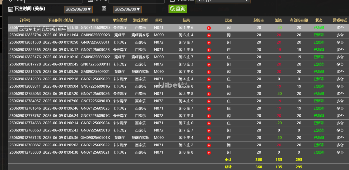349x170 pixels.
Task: Open replay icon for round GN0722560901J
Action: click(x=209, y=43)
